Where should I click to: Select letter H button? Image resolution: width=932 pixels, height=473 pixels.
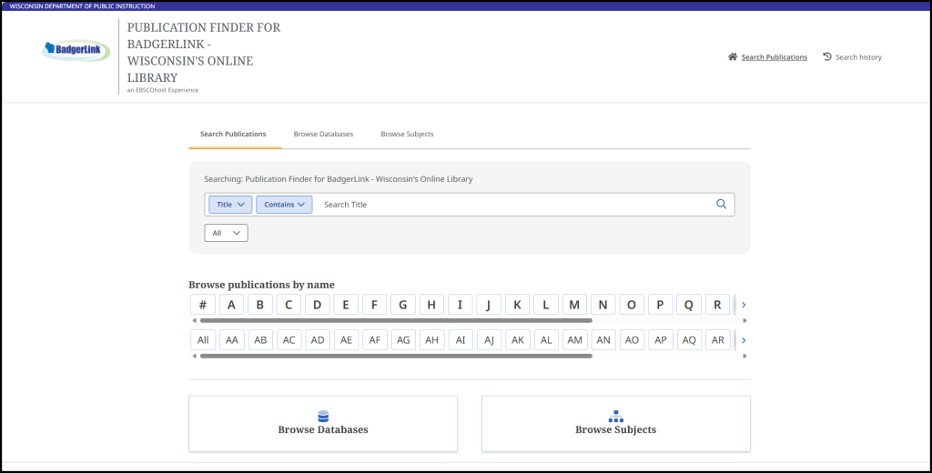[431, 305]
